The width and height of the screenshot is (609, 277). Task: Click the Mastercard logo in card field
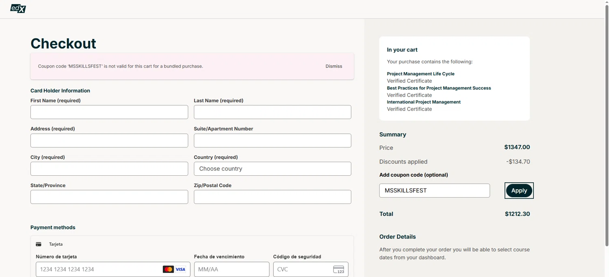[168, 269]
